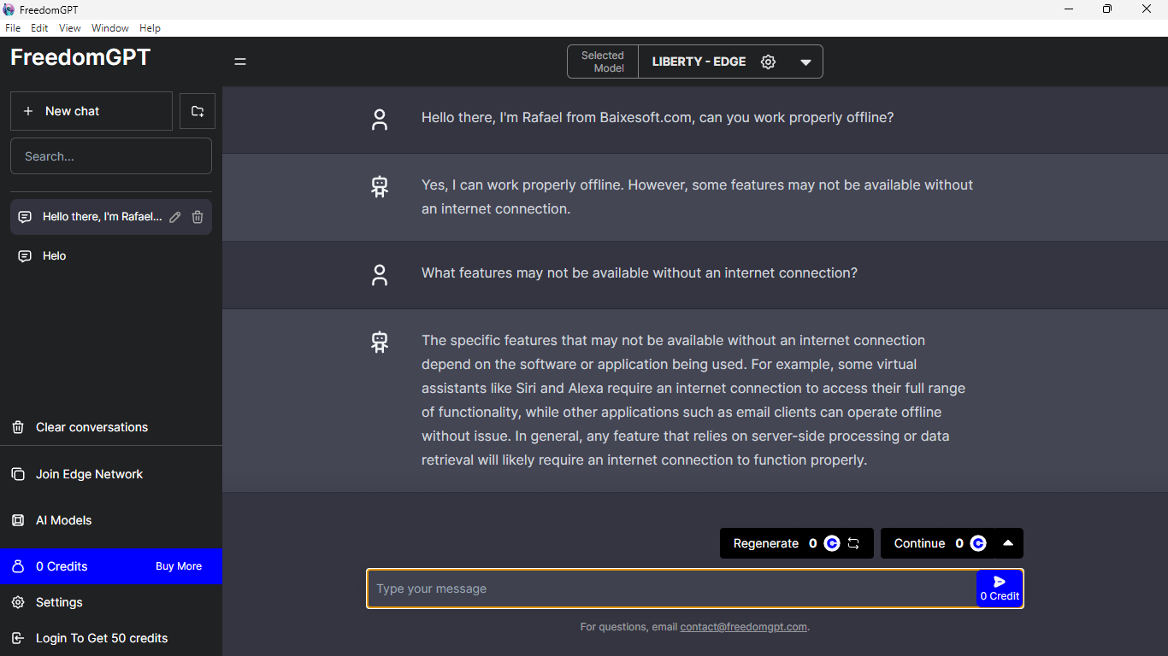
Task: Click the Settings gear icon in sidebar
Action: click(18, 602)
